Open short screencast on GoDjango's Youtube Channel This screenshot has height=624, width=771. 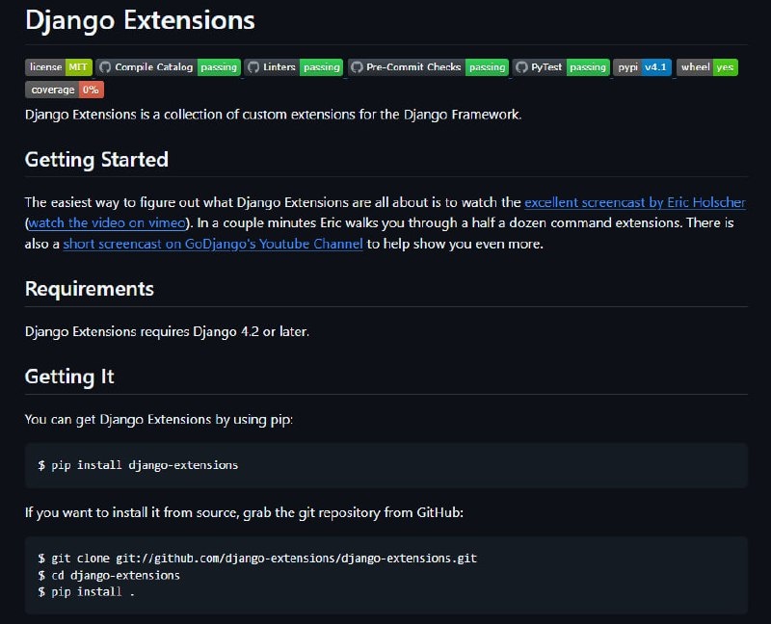pyautogui.click(x=213, y=244)
